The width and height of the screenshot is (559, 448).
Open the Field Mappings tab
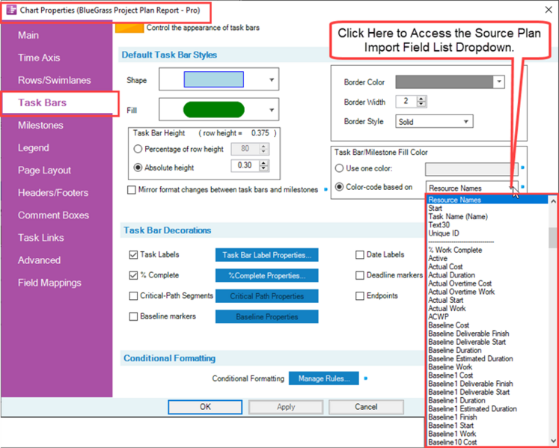pos(49,283)
